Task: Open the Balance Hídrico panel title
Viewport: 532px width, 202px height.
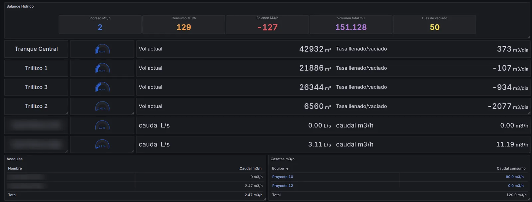Action: tap(20, 6)
